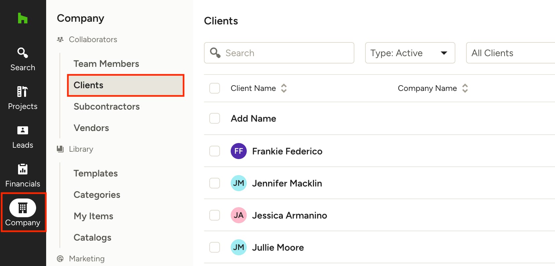Tick the checkbox for Jennifer Macklin
Viewport: 555px width, 266px height.
pyautogui.click(x=215, y=183)
